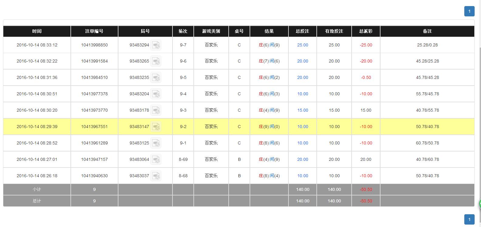Open video replay icon for round 93483265
This screenshot has width=481, height=227.
click(x=156, y=61)
